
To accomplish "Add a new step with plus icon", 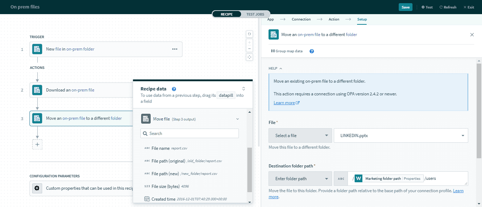I will pyautogui.click(x=37, y=144).
